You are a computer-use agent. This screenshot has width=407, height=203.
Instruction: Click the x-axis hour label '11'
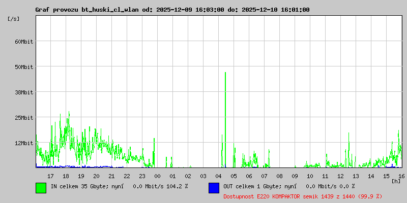point(325,176)
